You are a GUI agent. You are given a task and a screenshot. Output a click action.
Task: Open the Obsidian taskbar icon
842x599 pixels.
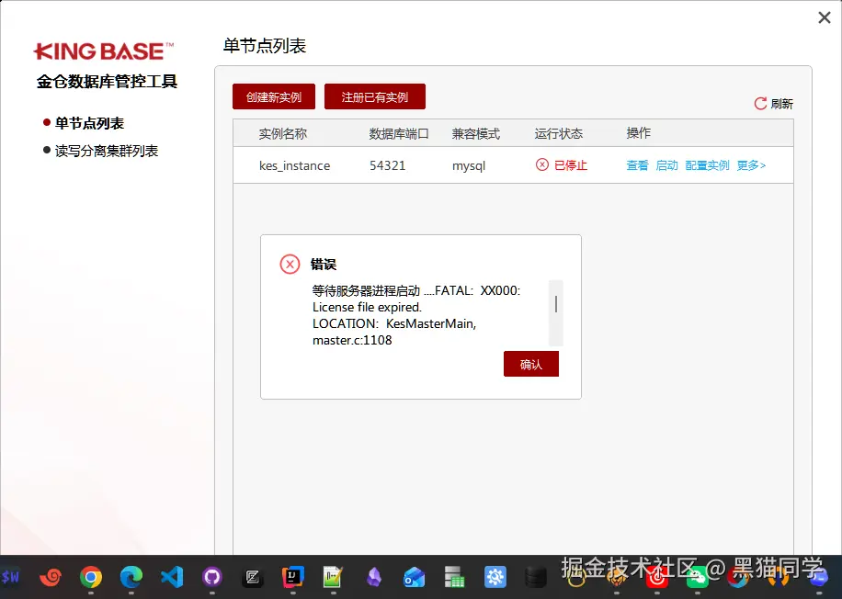pyautogui.click(x=374, y=578)
